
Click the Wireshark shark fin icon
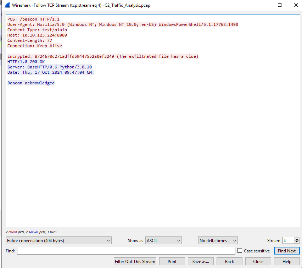coord(7,5)
